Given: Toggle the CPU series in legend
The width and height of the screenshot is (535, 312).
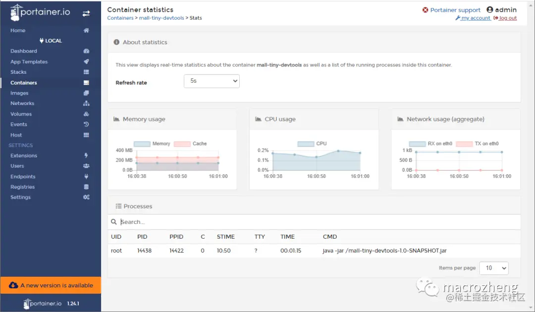Looking at the screenshot, I should (x=312, y=144).
